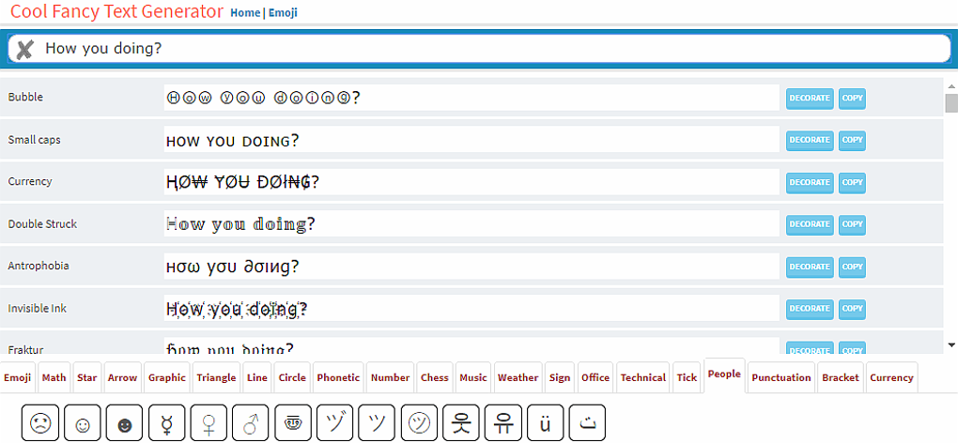Screen dimensions: 958x443
Task: Copy the Antrophobia style text
Action: (852, 267)
